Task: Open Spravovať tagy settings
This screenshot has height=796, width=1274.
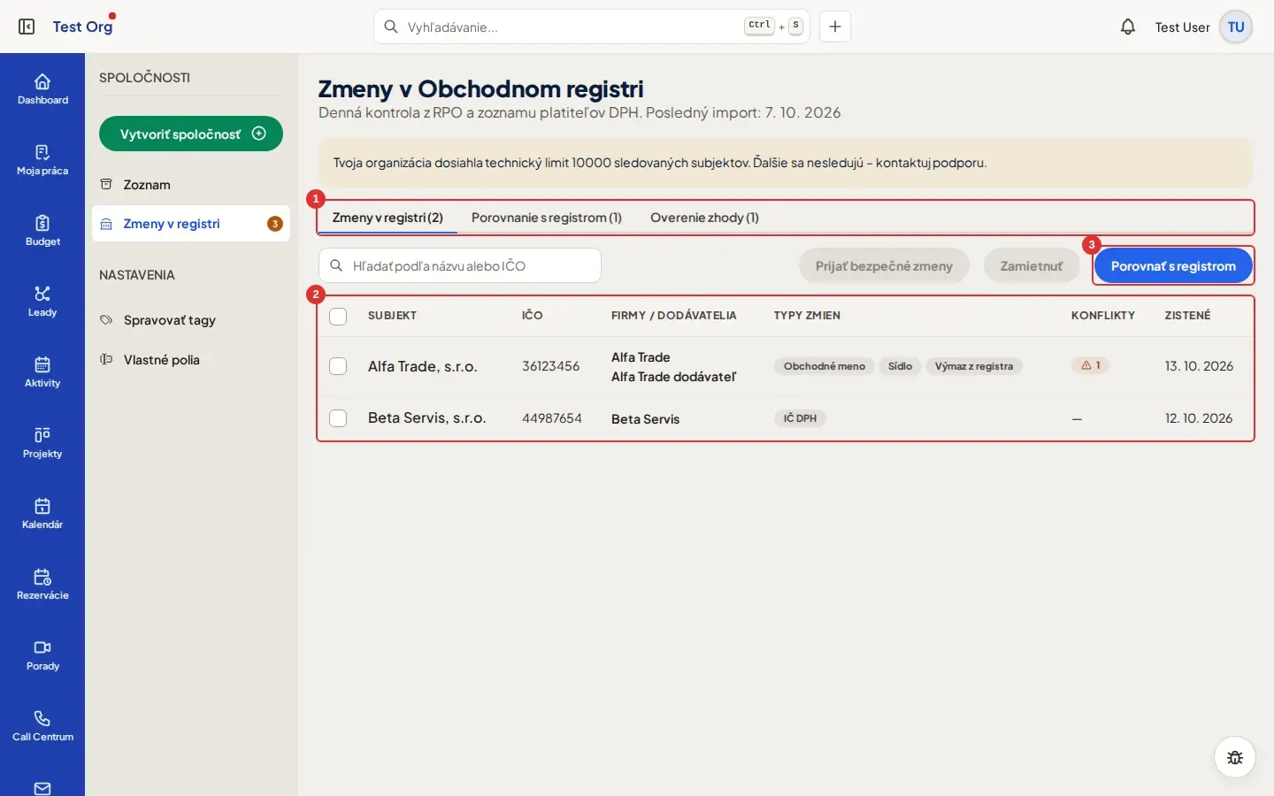Action: point(191,320)
